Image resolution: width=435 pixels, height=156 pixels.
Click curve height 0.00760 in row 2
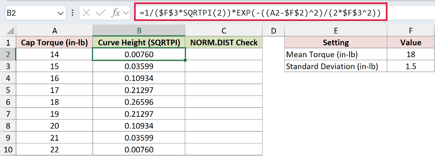pyautogui.click(x=139, y=54)
